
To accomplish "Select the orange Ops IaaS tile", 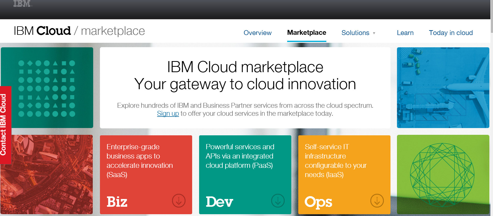I will tap(344, 175).
